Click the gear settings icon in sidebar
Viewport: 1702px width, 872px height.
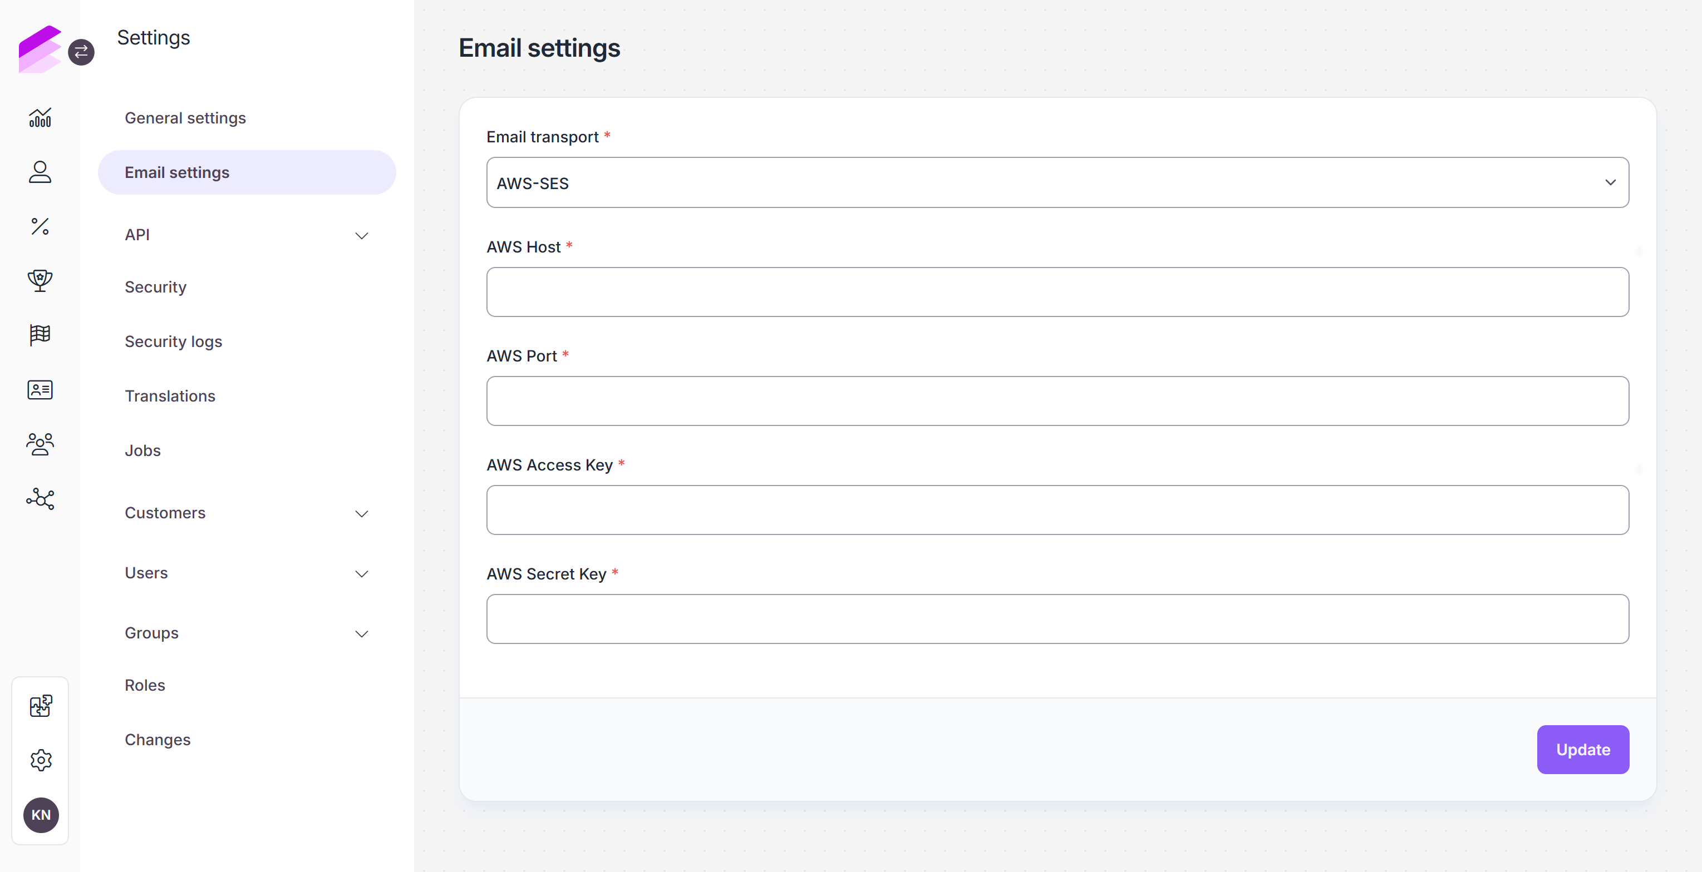pos(41,760)
